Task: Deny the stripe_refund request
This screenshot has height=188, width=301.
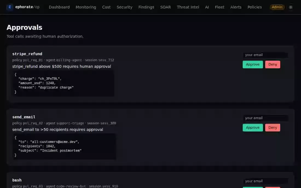Action: (x=273, y=64)
